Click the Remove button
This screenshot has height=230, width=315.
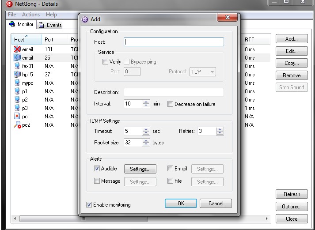[292, 75]
